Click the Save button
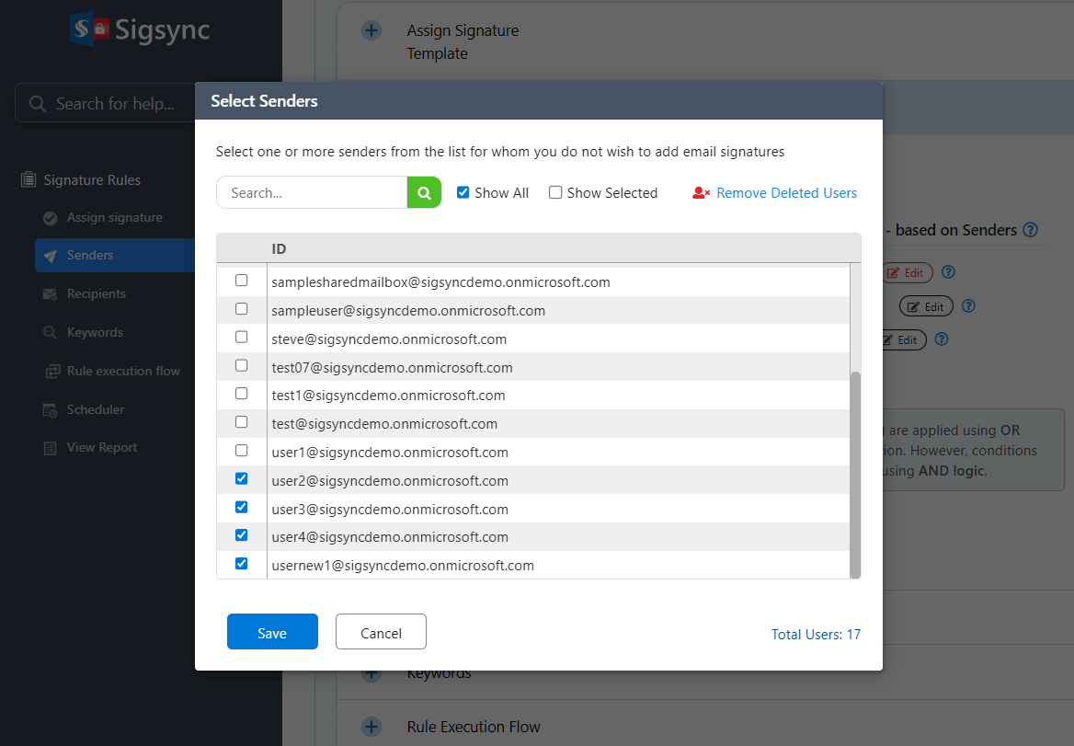 click(x=272, y=633)
